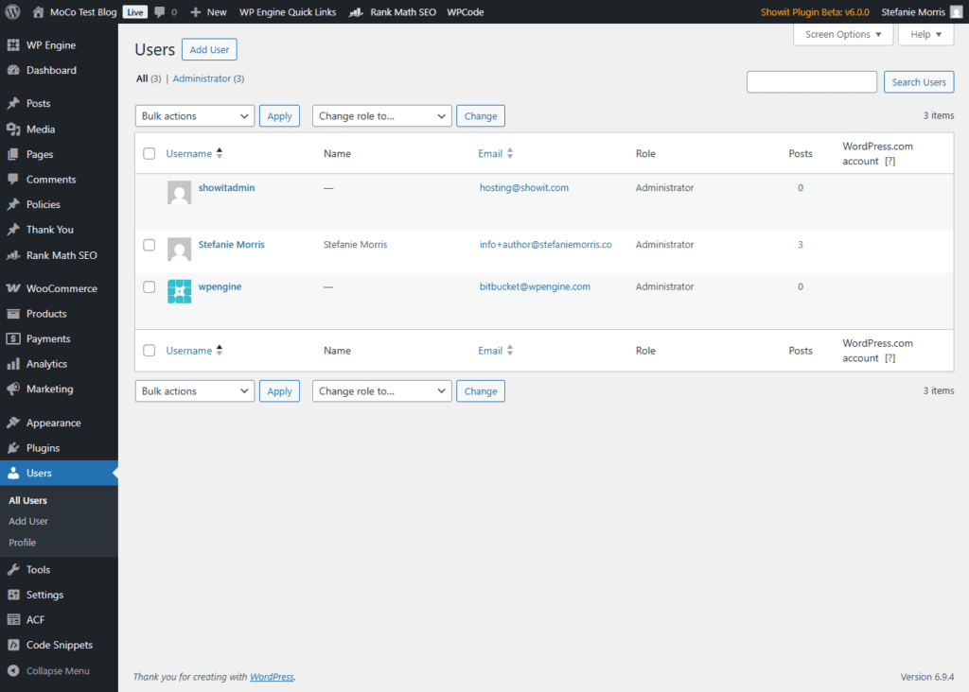Image resolution: width=969 pixels, height=692 pixels.
Task: Open the Change role to dropdown
Action: [x=381, y=115]
